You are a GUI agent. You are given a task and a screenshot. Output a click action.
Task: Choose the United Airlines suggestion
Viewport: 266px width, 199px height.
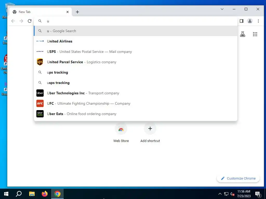pos(136,41)
